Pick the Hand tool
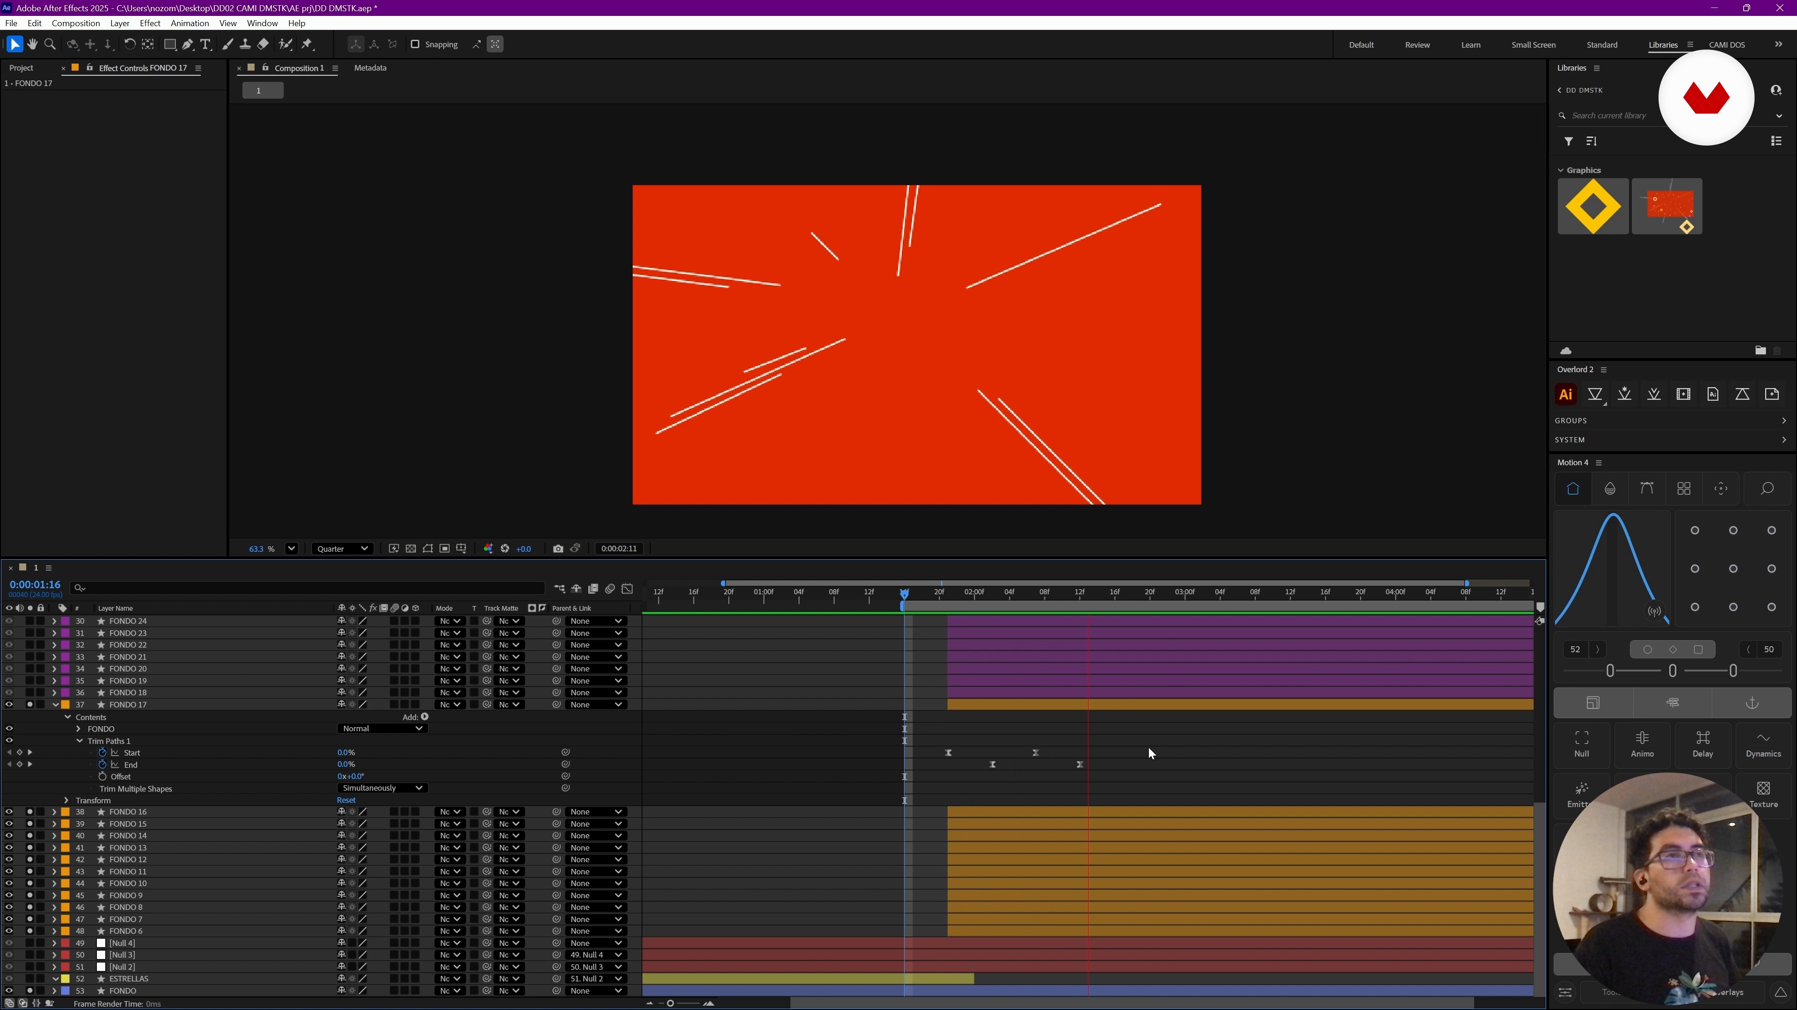The width and height of the screenshot is (1797, 1010). tap(32, 44)
